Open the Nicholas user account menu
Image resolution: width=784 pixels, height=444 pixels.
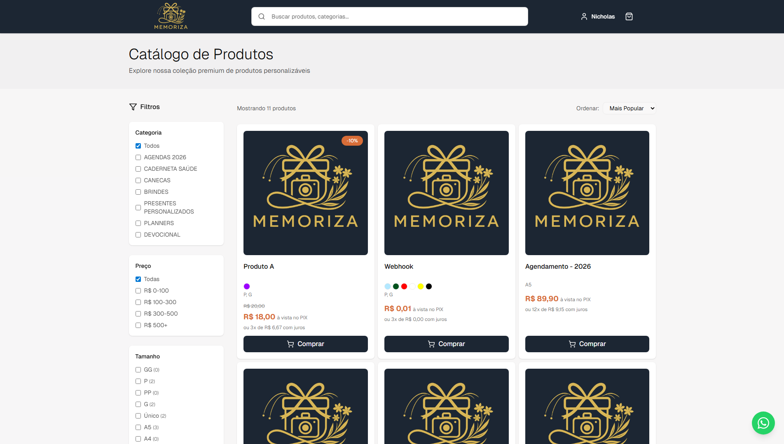[x=597, y=16]
